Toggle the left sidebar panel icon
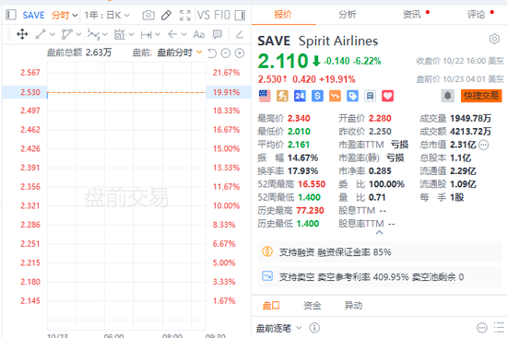Image resolution: width=507 pixels, height=338 pixels. 11,15
